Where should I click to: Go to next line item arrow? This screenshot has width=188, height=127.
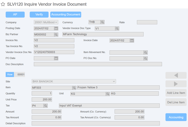coord(176,84)
